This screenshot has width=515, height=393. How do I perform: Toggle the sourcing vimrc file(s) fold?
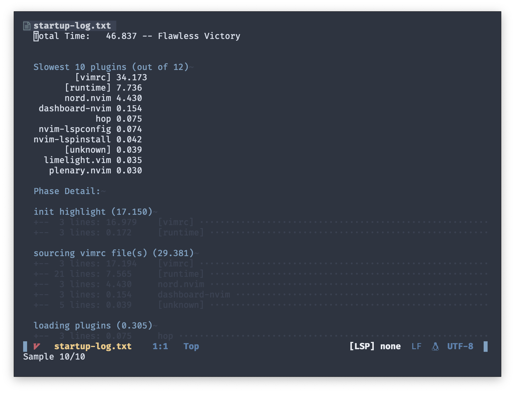tap(114, 253)
